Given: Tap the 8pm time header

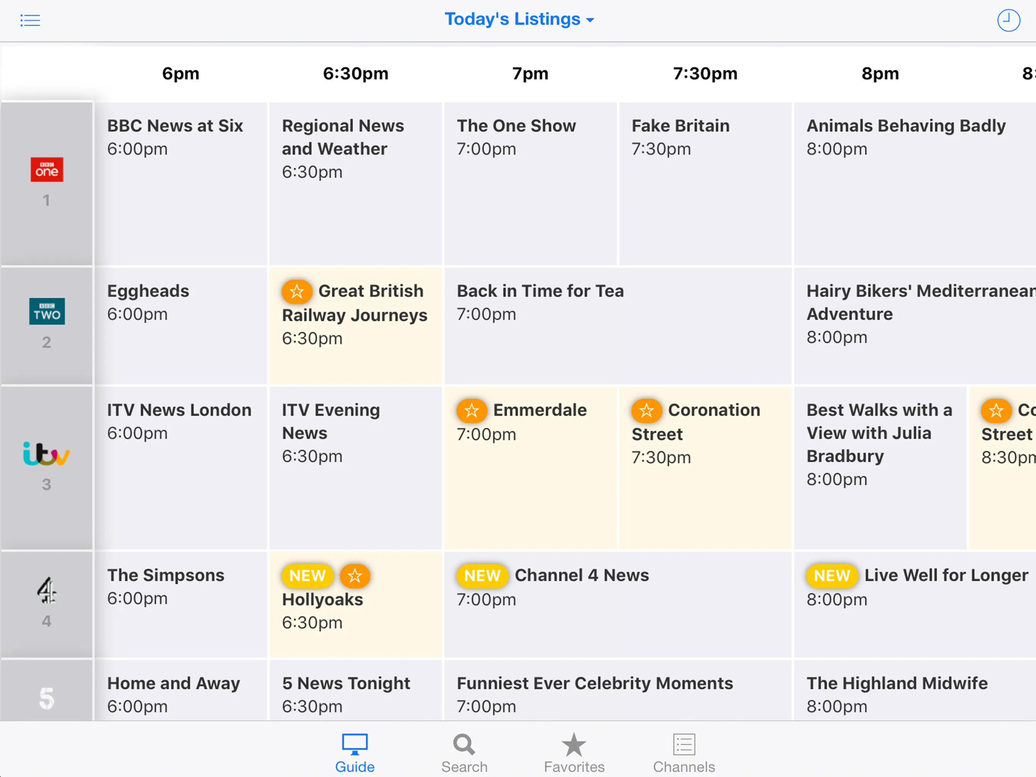Looking at the screenshot, I should (880, 74).
